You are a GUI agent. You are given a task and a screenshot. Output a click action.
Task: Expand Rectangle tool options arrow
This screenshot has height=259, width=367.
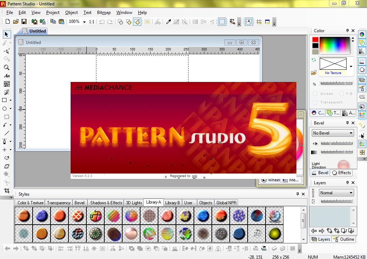click(10, 100)
